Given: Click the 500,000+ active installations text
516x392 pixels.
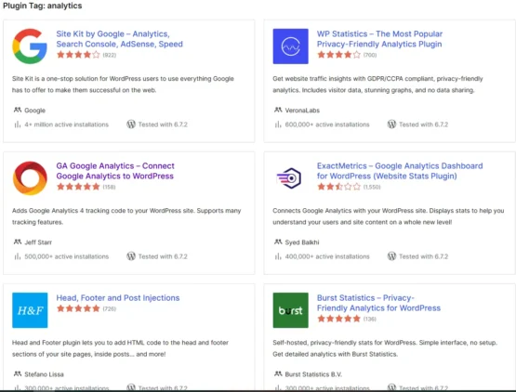Looking at the screenshot, I should pos(66,256).
